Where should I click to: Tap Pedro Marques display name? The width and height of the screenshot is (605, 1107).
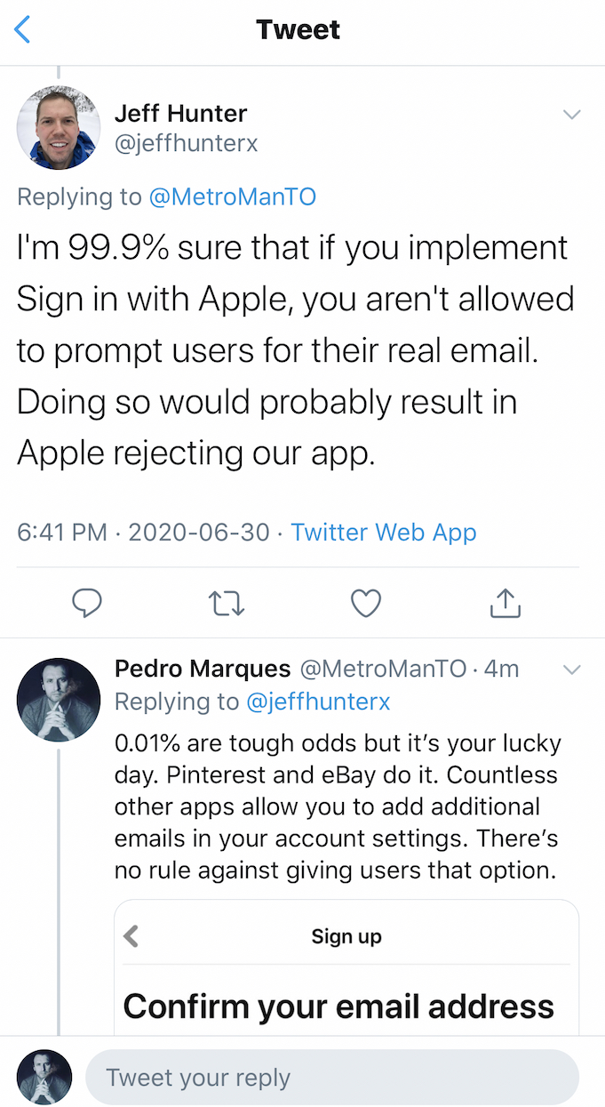click(x=203, y=669)
